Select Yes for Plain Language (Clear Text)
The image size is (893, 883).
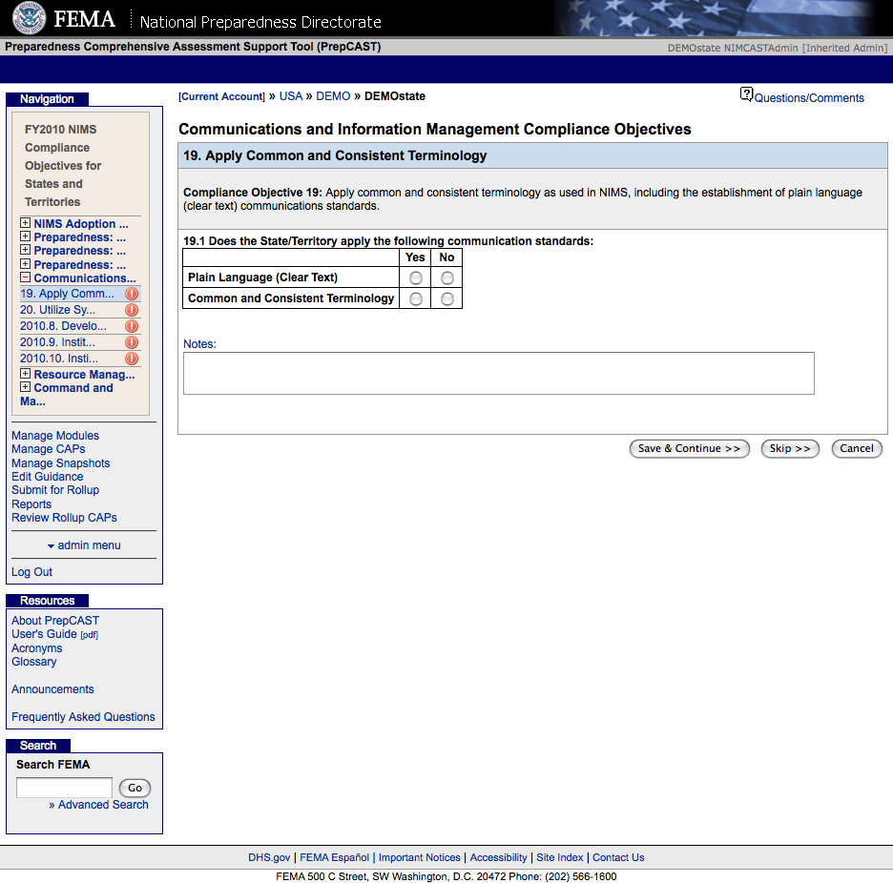click(416, 277)
